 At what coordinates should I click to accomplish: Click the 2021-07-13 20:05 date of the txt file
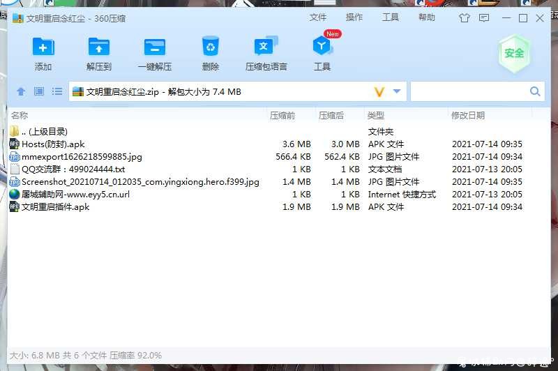point(487,169)
